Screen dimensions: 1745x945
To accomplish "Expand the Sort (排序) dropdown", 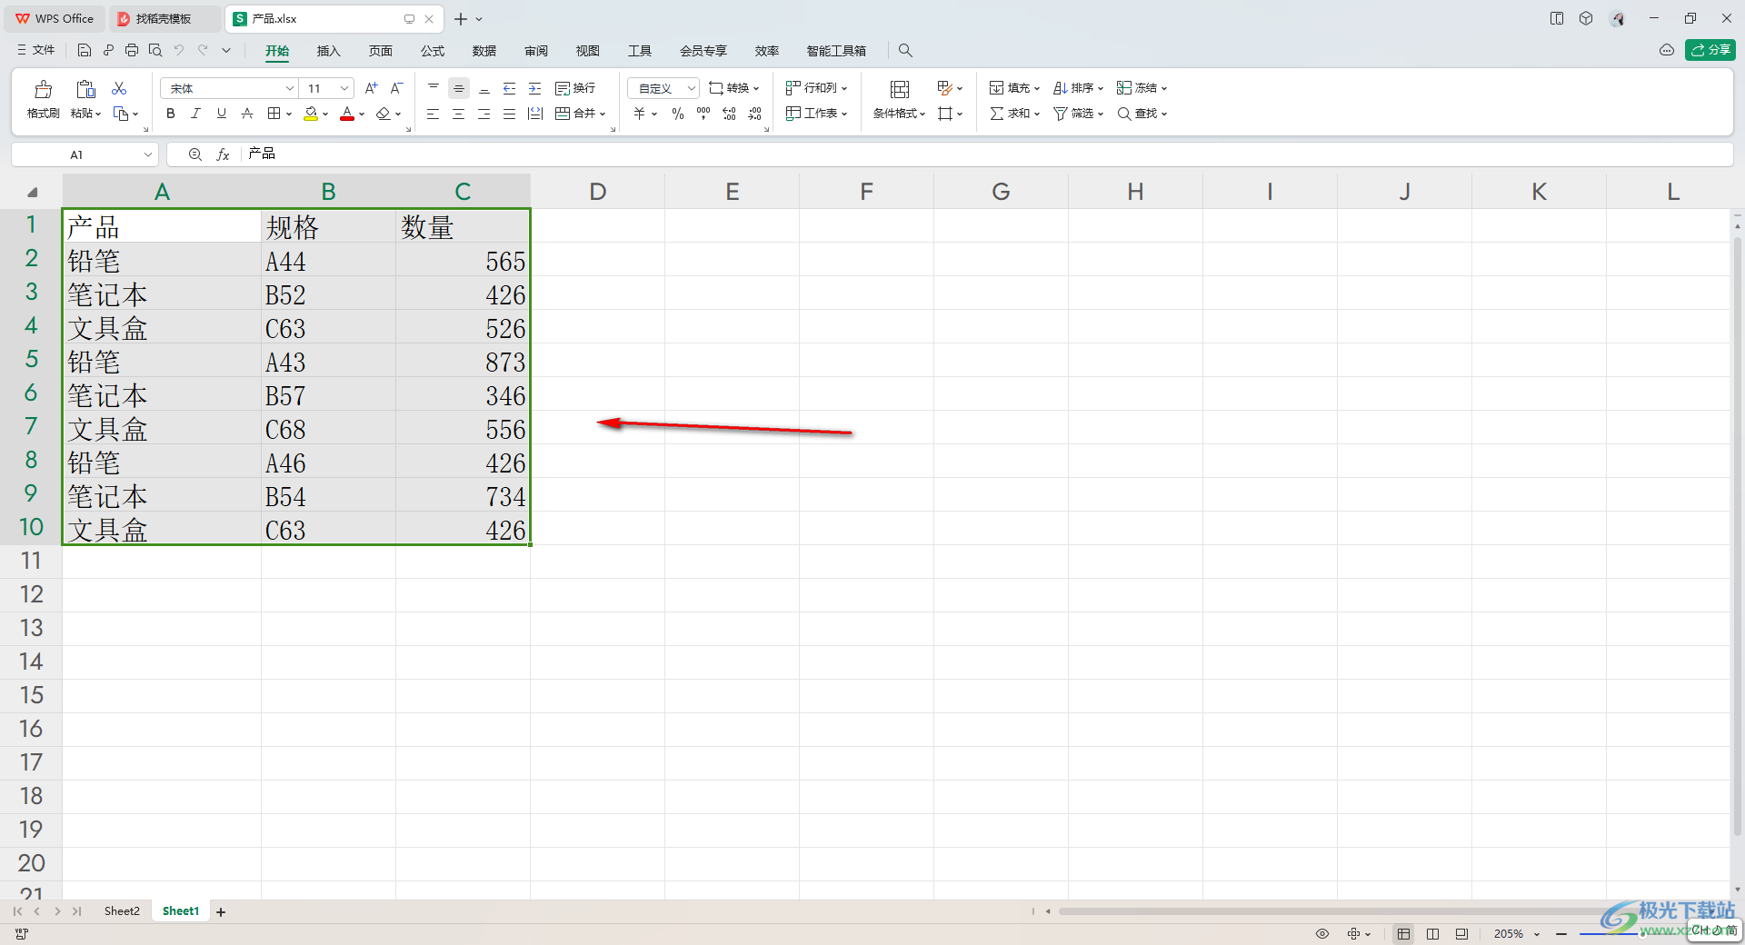I will pos(1101,89).
